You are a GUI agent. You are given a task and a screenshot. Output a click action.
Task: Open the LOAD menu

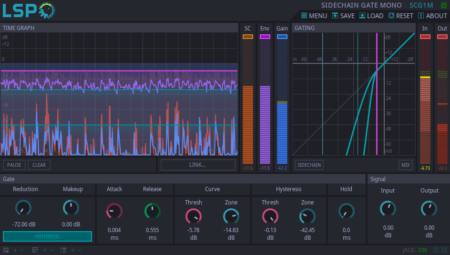point(371,16)
